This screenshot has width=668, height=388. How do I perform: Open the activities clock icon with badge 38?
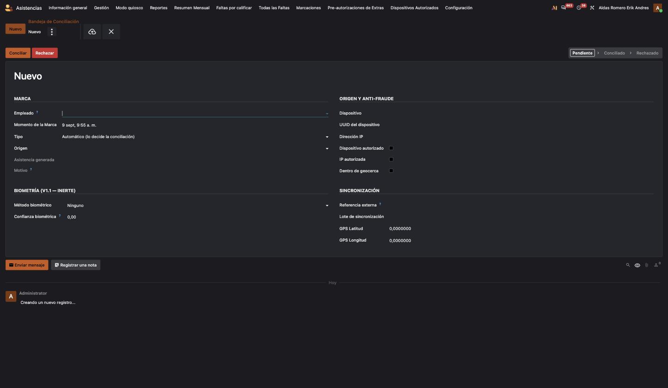(579, 8)
